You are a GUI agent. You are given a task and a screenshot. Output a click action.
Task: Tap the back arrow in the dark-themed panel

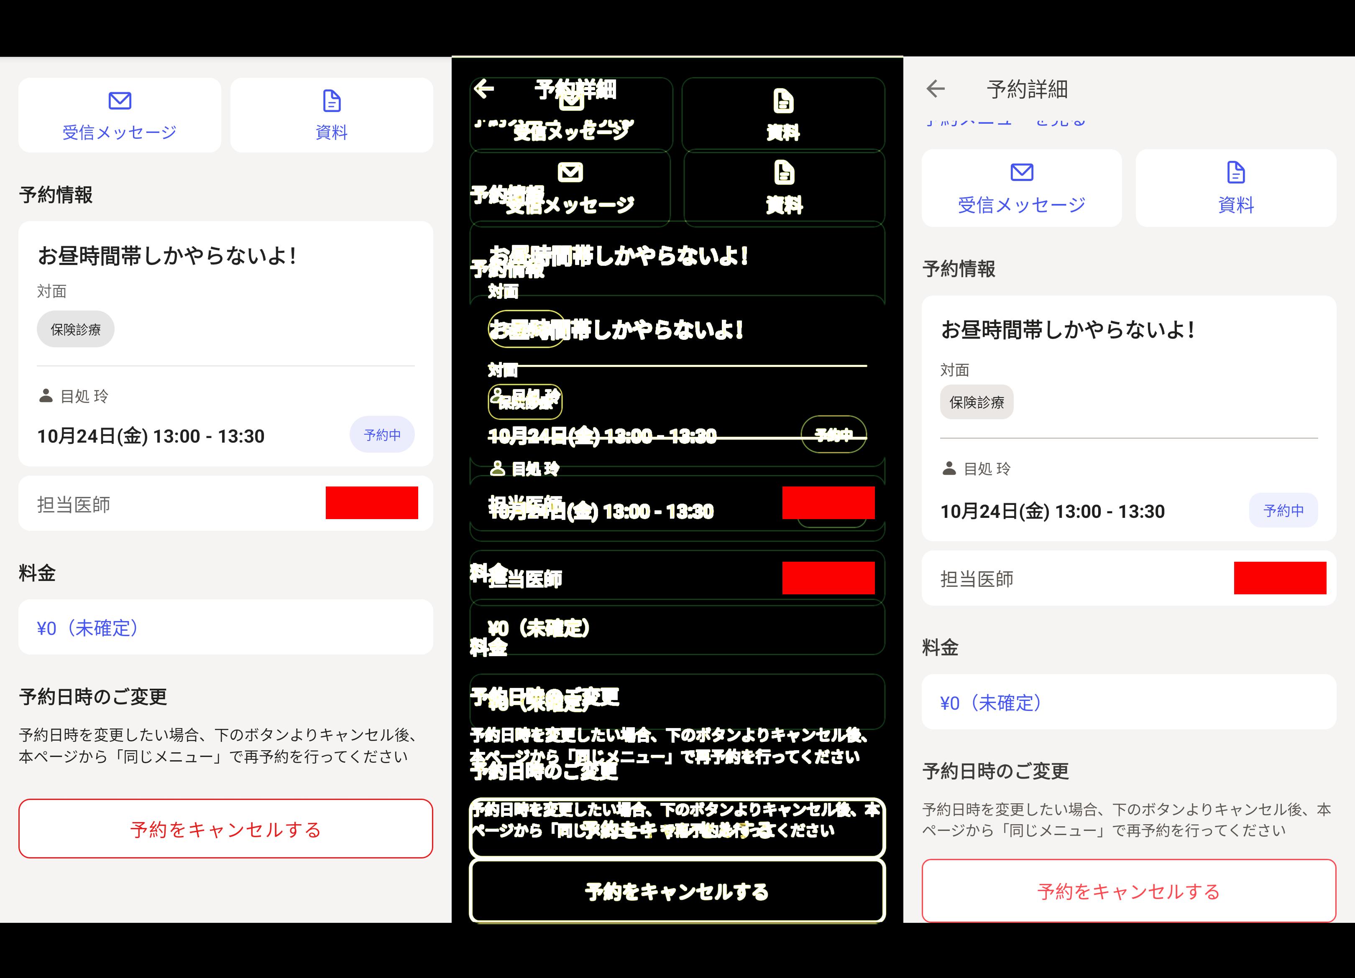[484, 88]
